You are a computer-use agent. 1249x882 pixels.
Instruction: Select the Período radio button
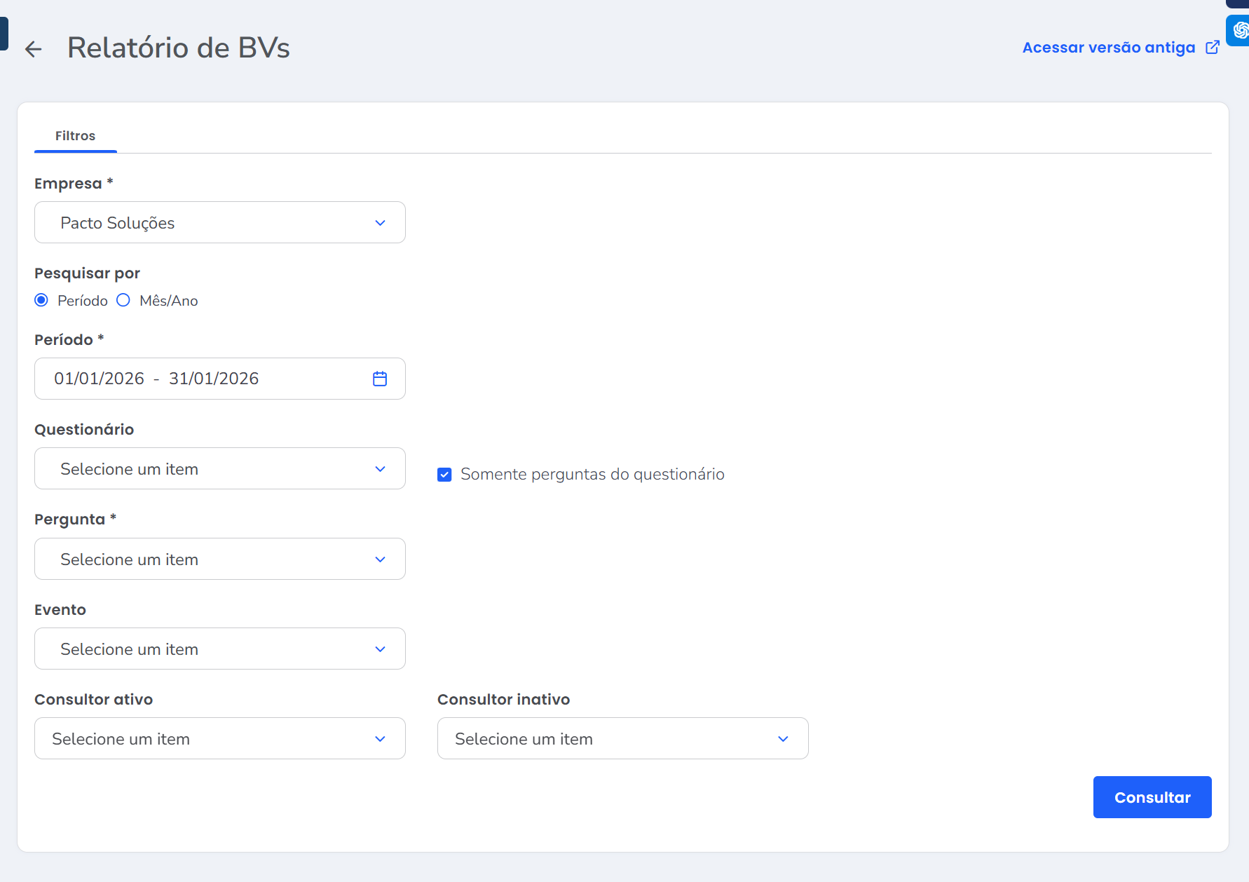(x=41, y=300)
